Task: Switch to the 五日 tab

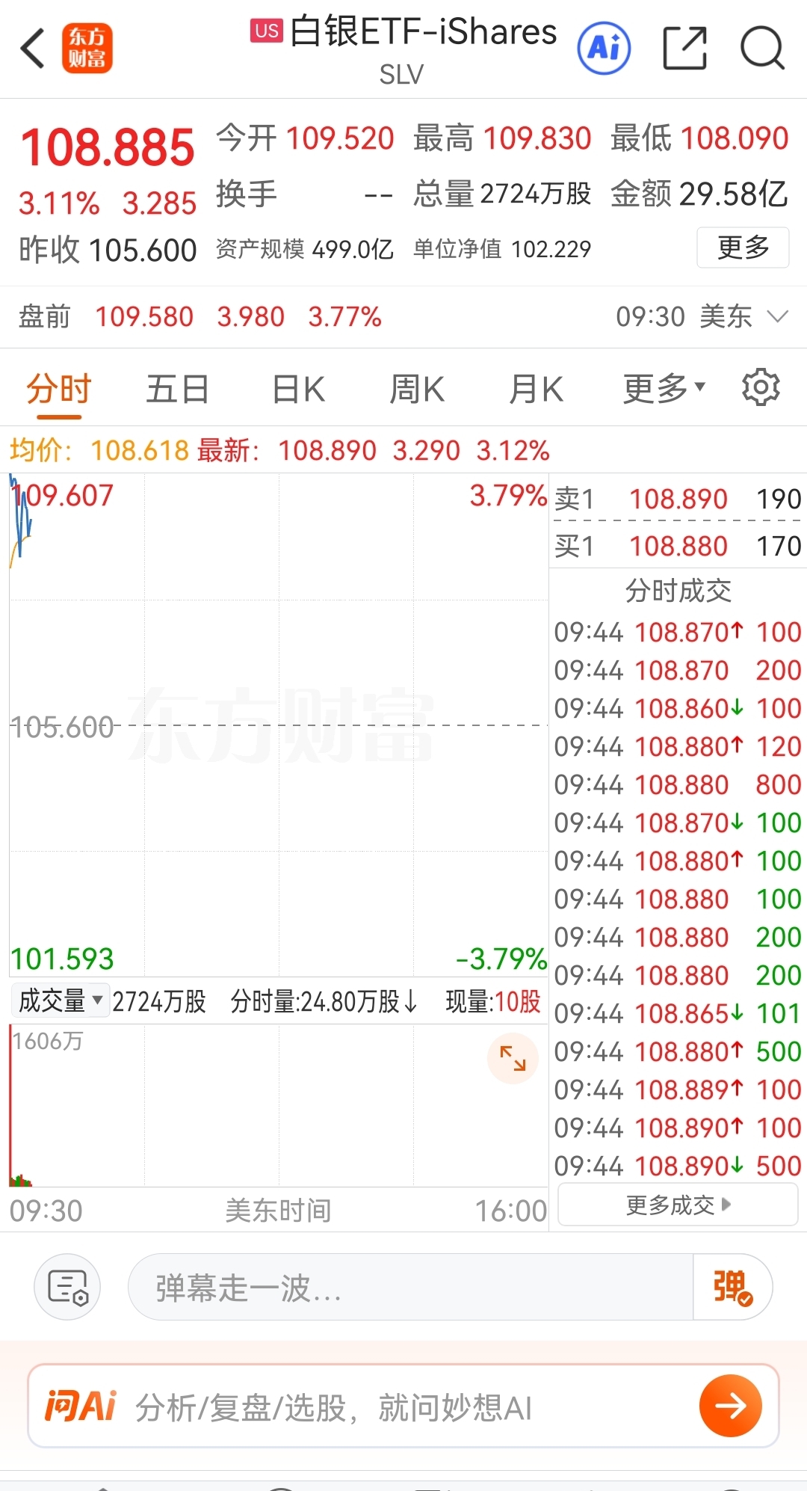Action: pyautogui.click(x=177, y=389)
